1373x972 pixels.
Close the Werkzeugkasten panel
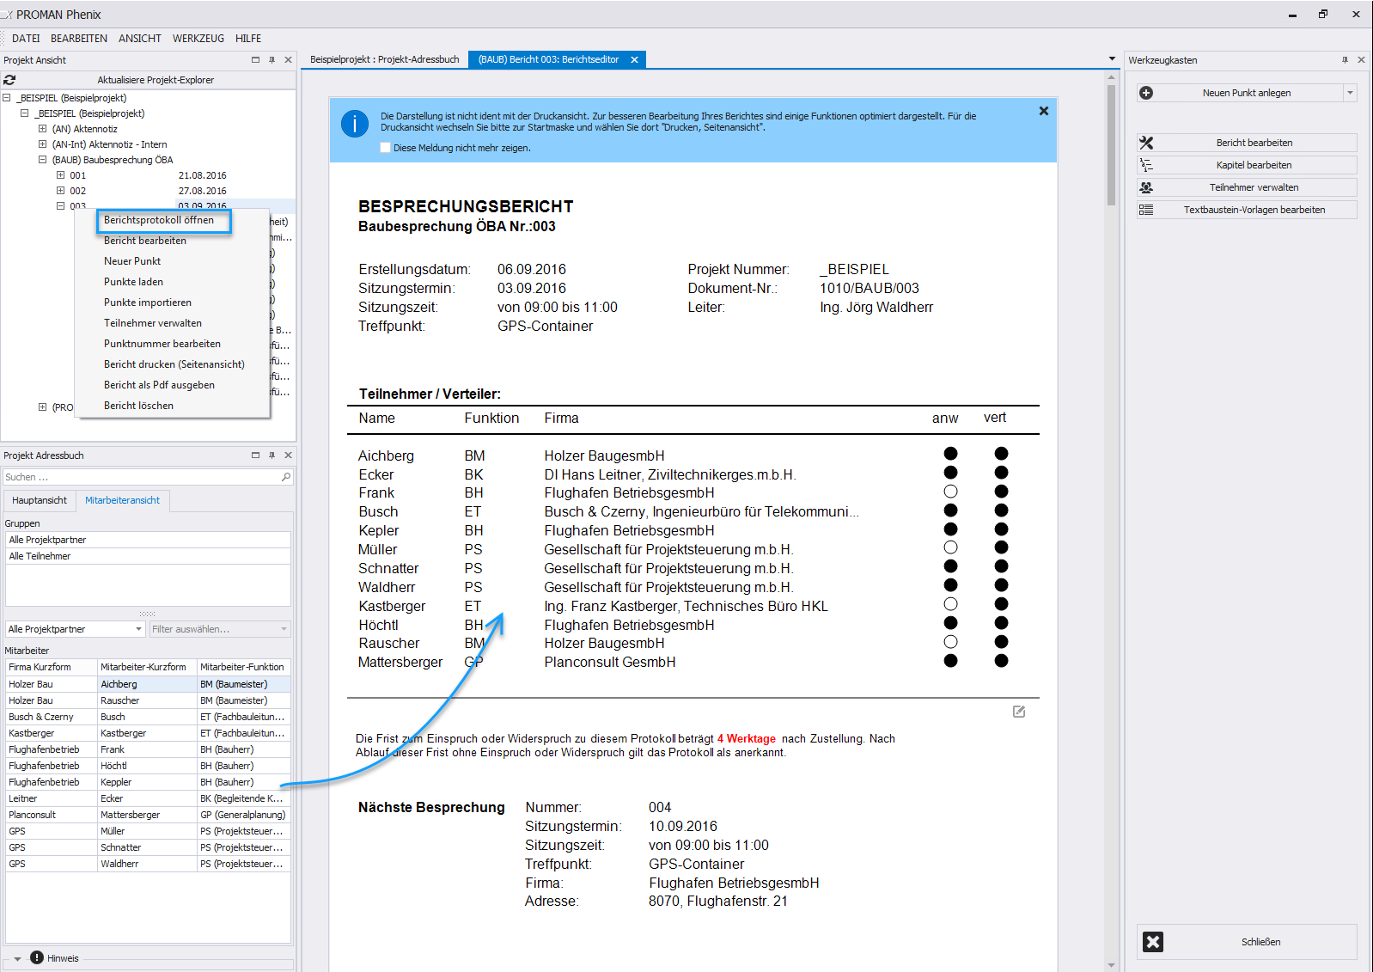coord(1361,60)
